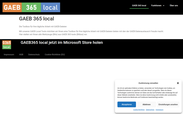This screenshot has height=114, width=183.
Task: Click the Akzeptieren button
Action: tap(127, 105)
